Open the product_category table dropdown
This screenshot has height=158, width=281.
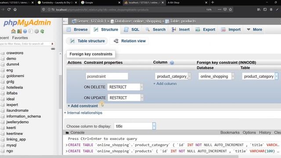point(260,76)
